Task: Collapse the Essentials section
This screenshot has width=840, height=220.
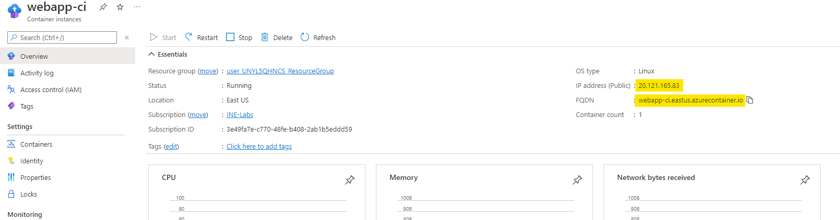Action: pyautogui.click(x=151, y=54)
